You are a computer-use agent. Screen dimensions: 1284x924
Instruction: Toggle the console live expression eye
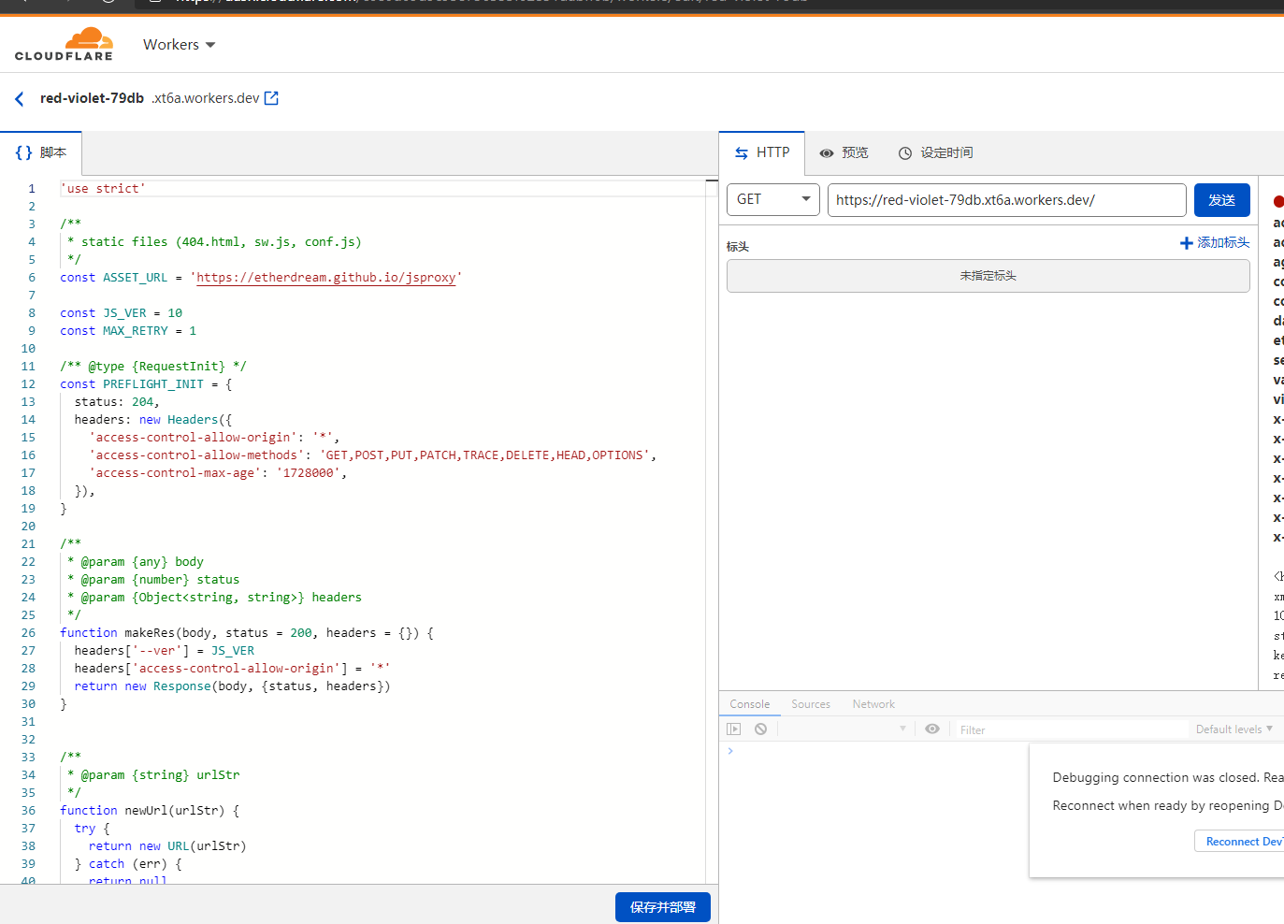click(932, 729)
